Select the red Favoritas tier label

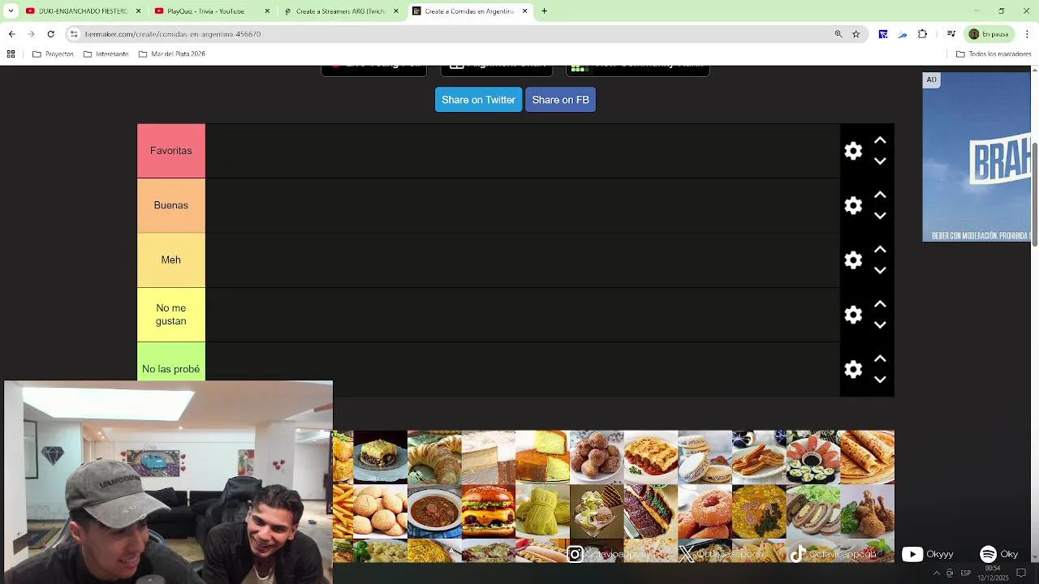(x=171, y=151)
